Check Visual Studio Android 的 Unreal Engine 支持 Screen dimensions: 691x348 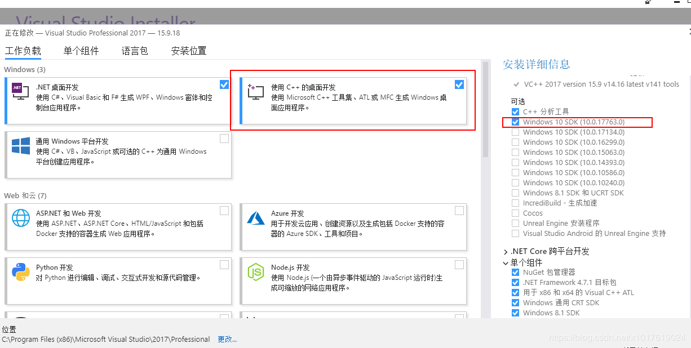pos(515,233)
